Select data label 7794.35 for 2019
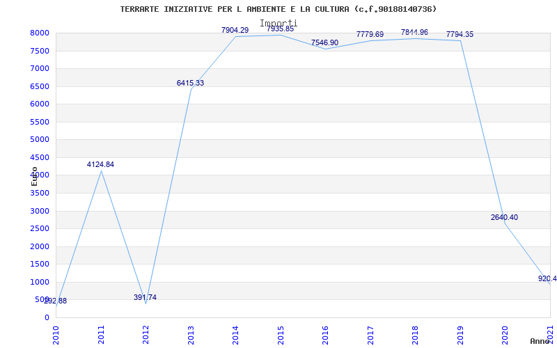This screenshot has height=348, width=557. 460,34
